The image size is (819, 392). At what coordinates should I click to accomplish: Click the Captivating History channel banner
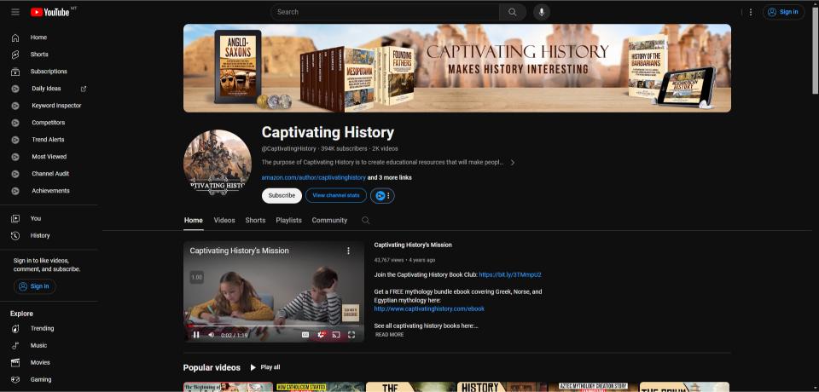457,68
